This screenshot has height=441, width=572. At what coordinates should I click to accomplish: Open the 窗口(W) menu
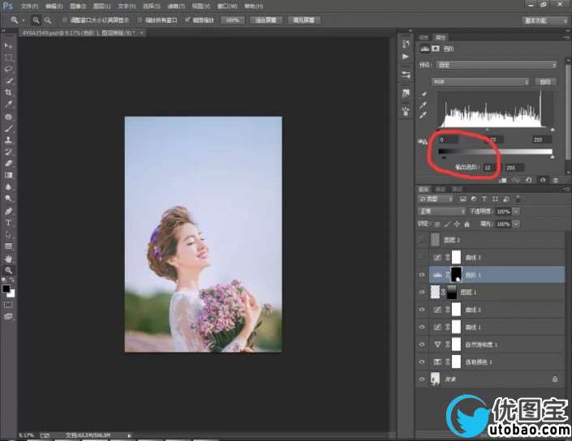227,6
